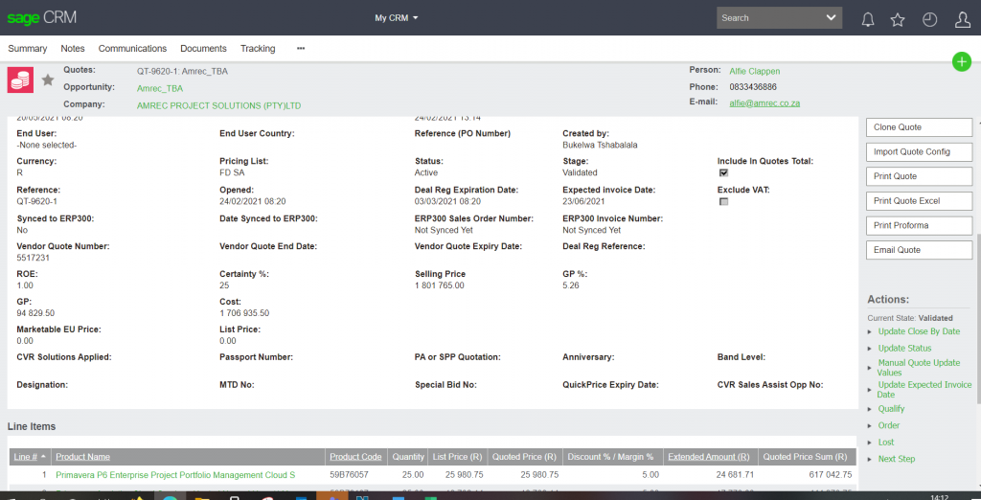Sort line items by Line # column

[x=26, y=457]
